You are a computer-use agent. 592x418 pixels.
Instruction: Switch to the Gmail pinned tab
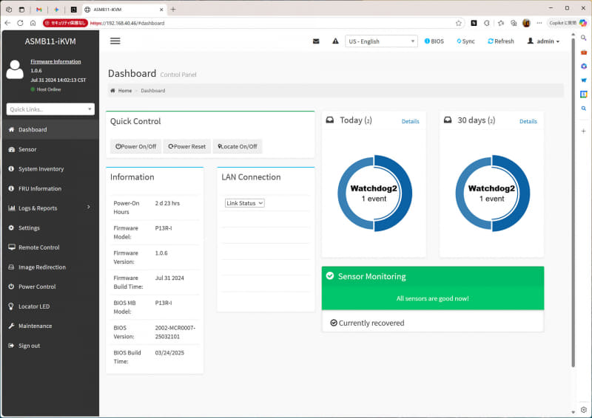(39, 10)
